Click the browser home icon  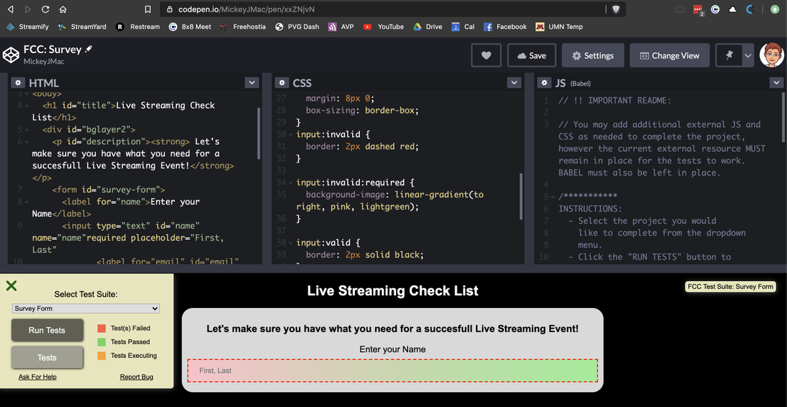click(64, 10)
